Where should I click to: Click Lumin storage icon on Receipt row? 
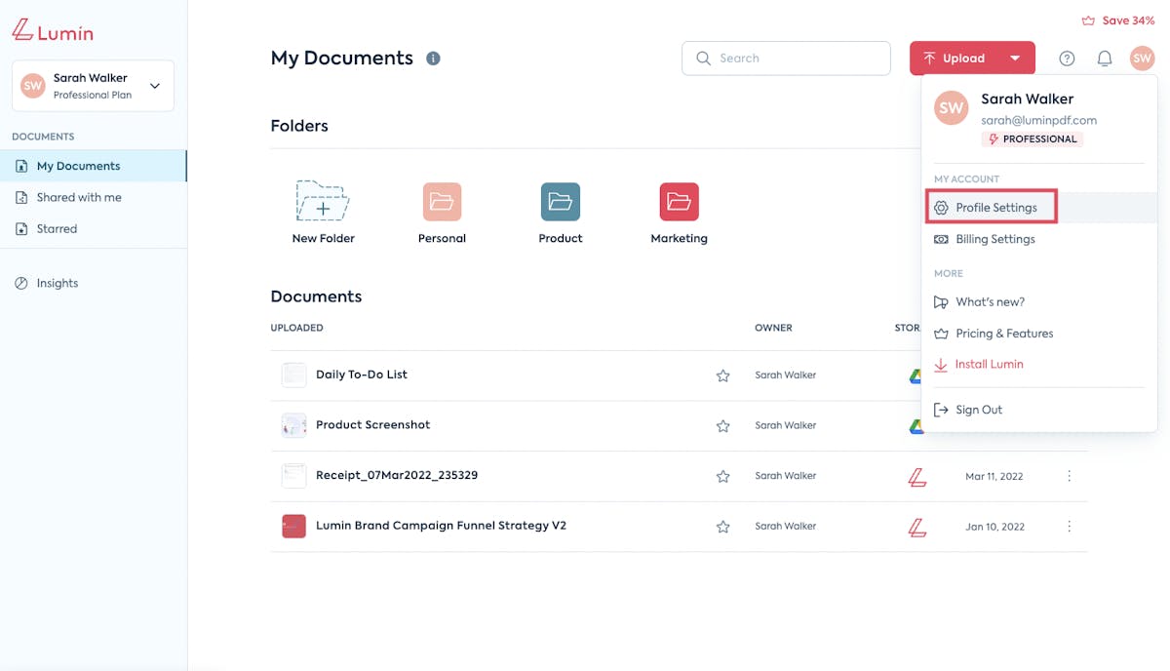pyautogui.click(x=916, y=477)
